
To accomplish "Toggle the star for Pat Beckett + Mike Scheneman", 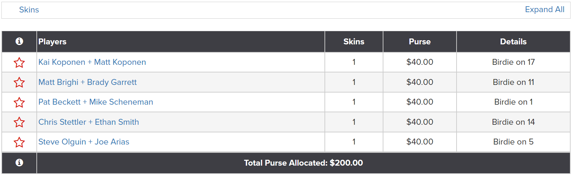I will pyautogui.click(x=19, y=102).
